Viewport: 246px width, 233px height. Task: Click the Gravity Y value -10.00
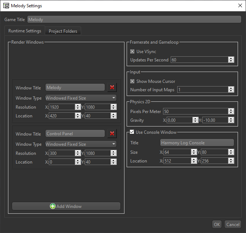215,120
